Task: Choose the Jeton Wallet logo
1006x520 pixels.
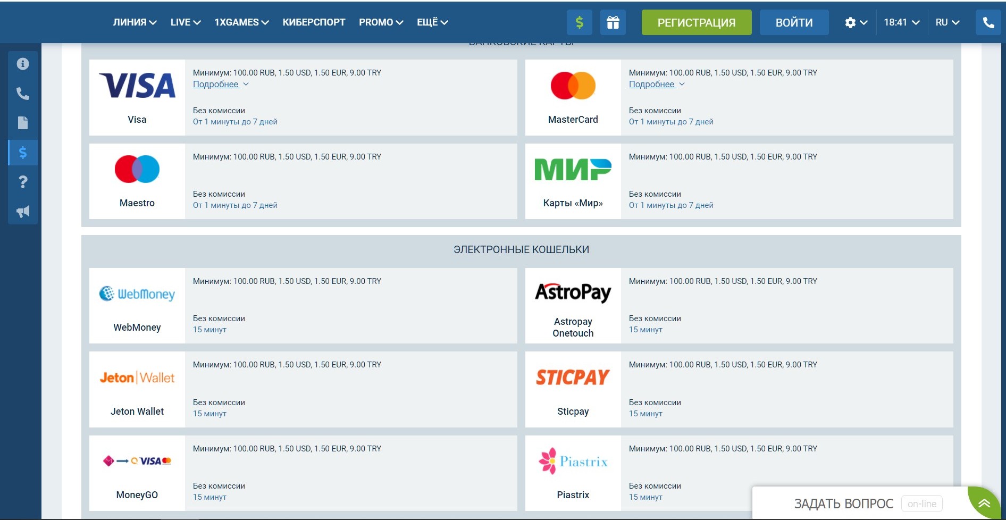Action: (137, 378)
